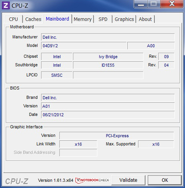Click the Graphic Interface Version field PCI-Express
This screenshot has height=188, width=185.
point(117,136)
